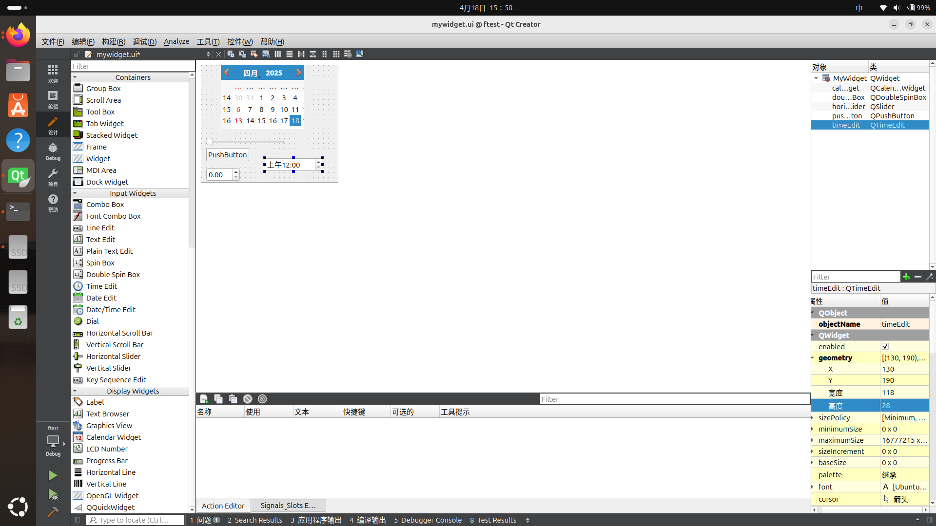Image resolution: width=936 pixels, height=526 pixels.
Task: Go to next month in calendar
Action: click(x=298, y=73)
